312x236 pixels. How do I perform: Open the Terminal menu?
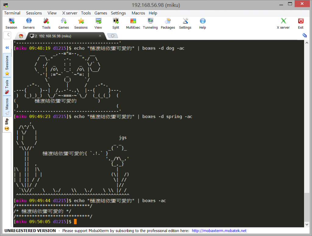coord(12,13)
